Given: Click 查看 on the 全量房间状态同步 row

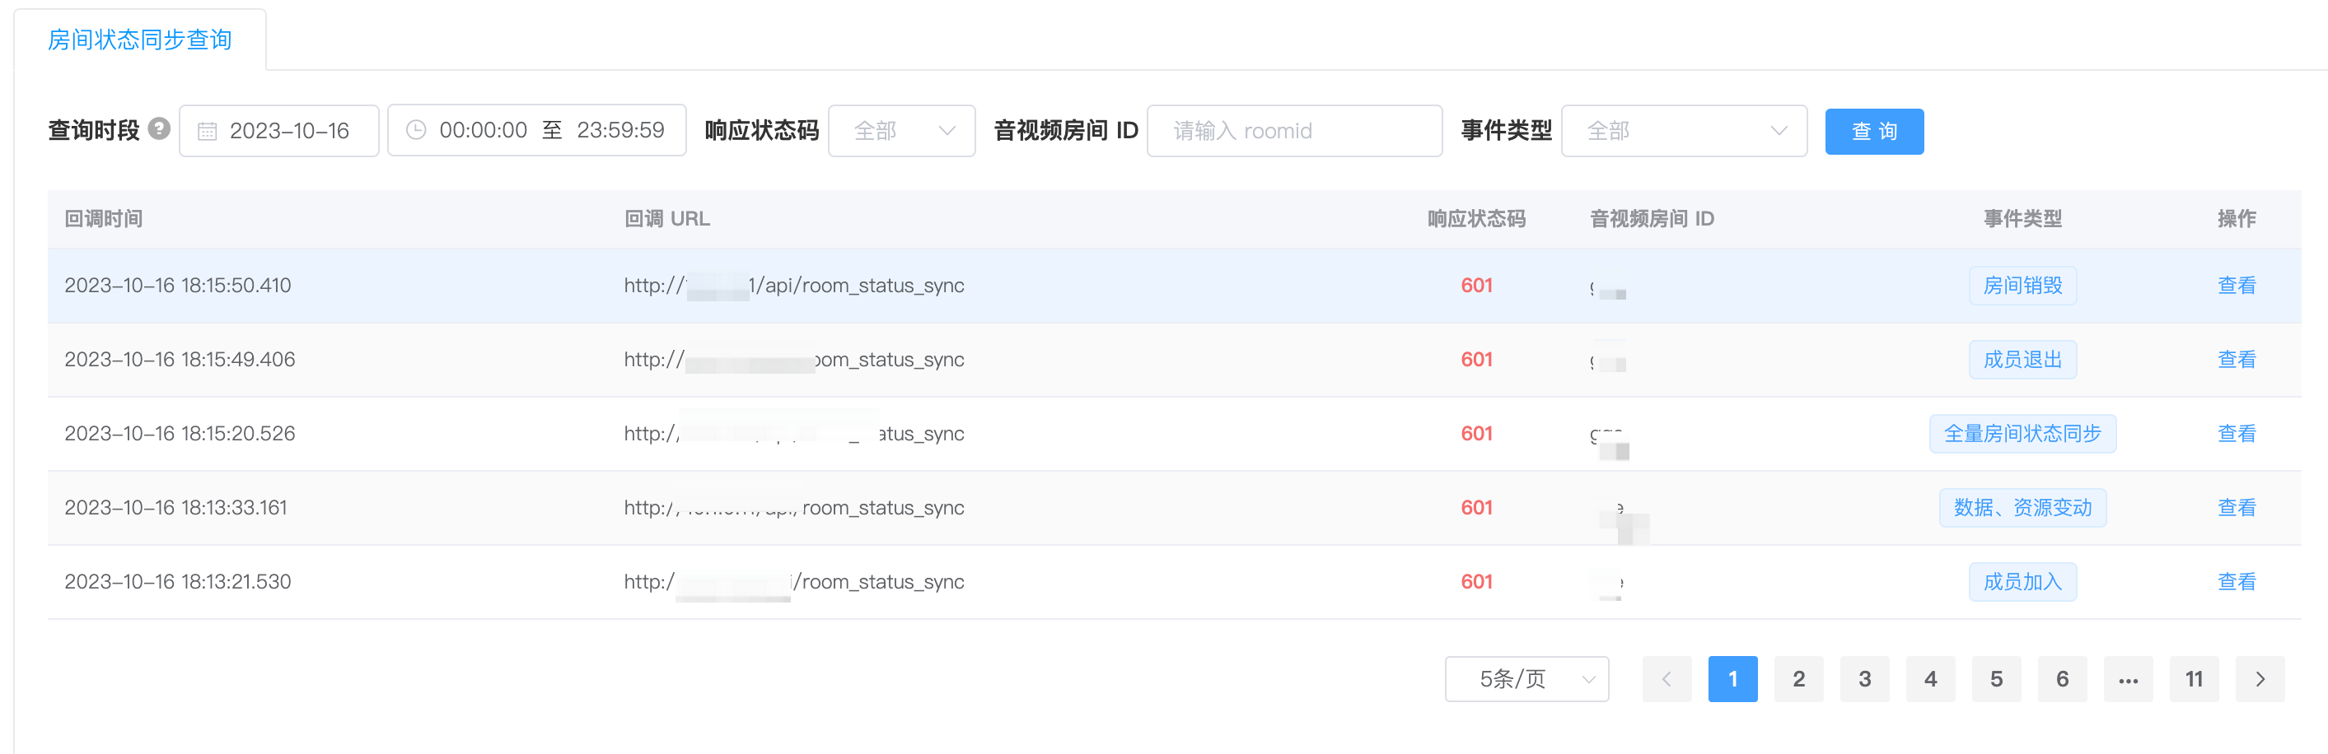Looking at the screenshot, I should point(2236,434).
